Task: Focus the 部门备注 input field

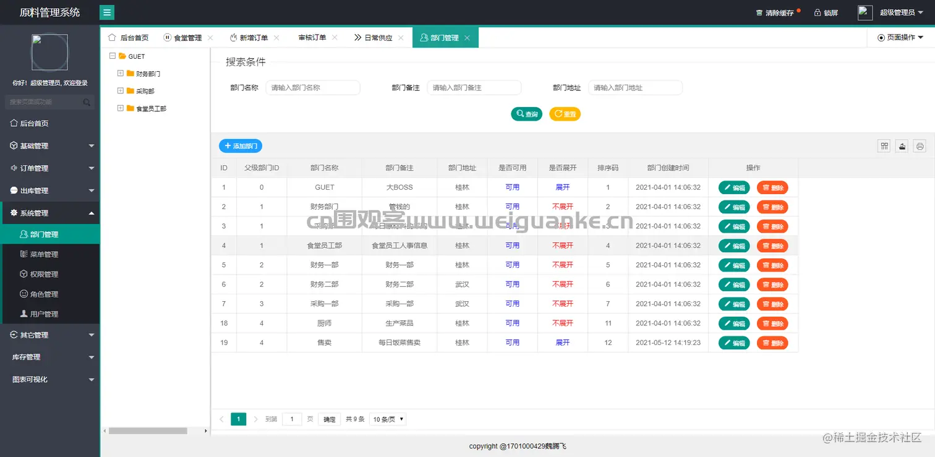Action: click(x=474, y=88)
